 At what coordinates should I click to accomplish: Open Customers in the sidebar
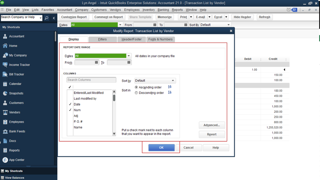16,103
